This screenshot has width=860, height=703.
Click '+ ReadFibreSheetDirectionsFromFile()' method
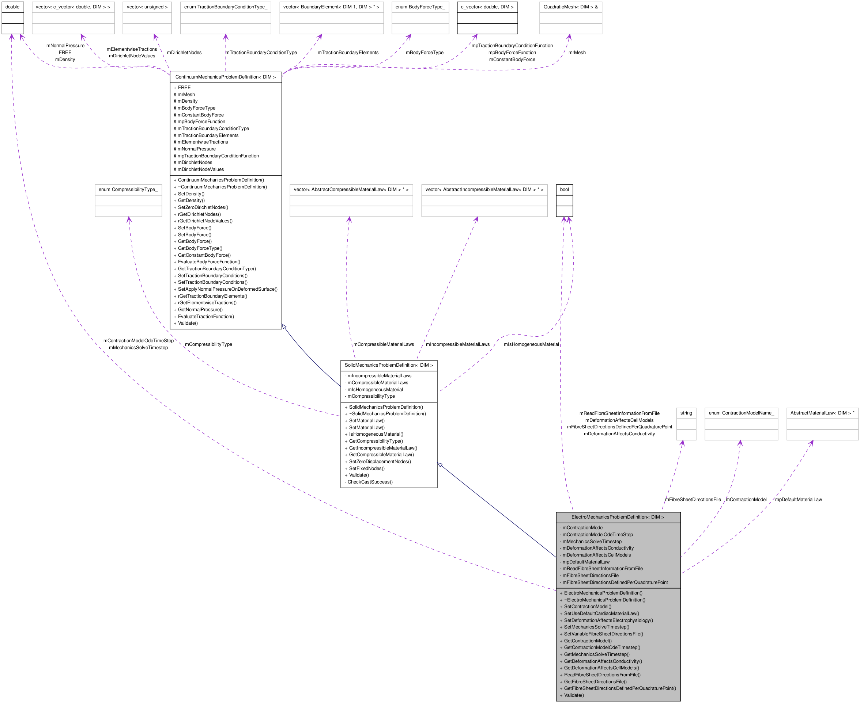[600, 675]
